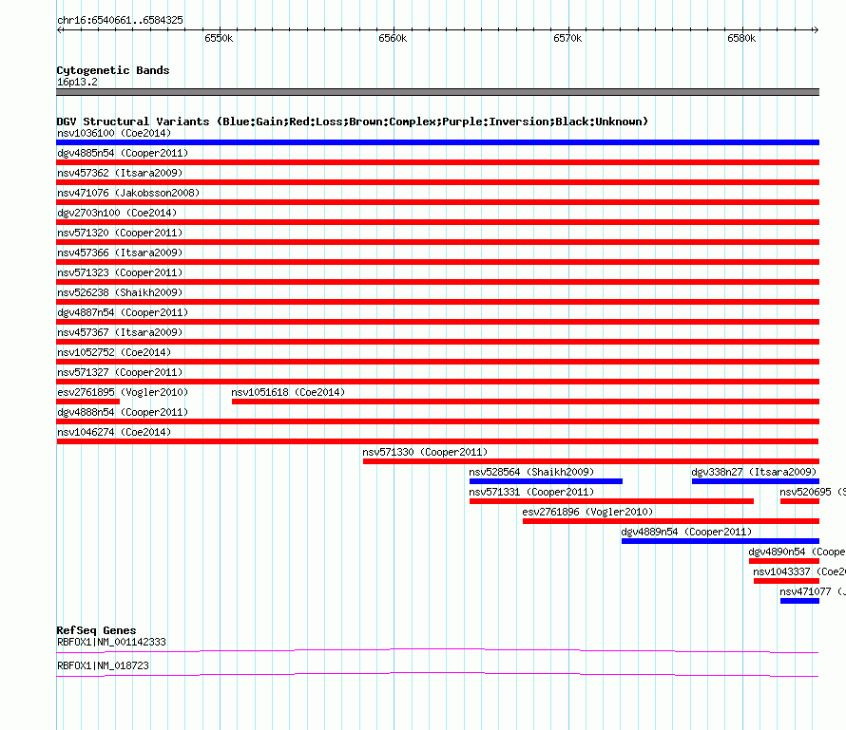Select the dgv4889n54 (Cooper2011) label

coord(686,532)
